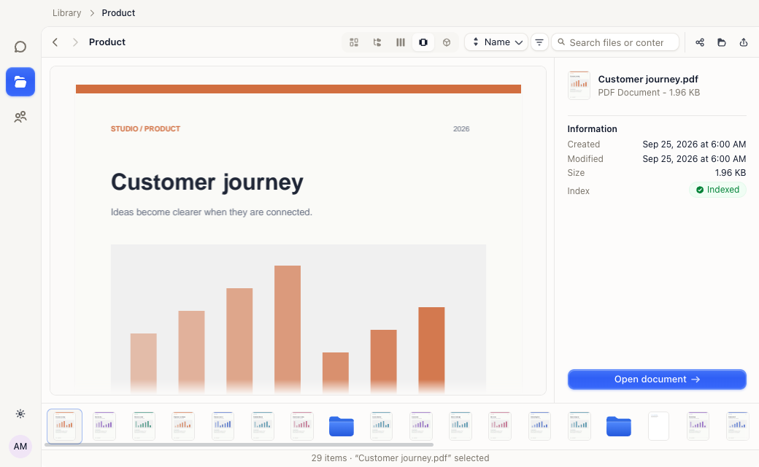The image size is (759, 467).
Task: Toggle the theme with the sun icon
Action: [20, 414]
